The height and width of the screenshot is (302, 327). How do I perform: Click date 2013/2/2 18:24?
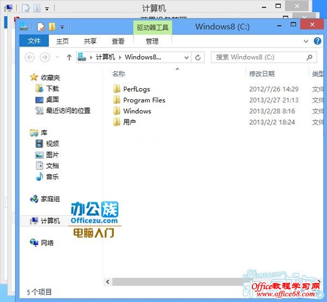(x=272, y=122)
